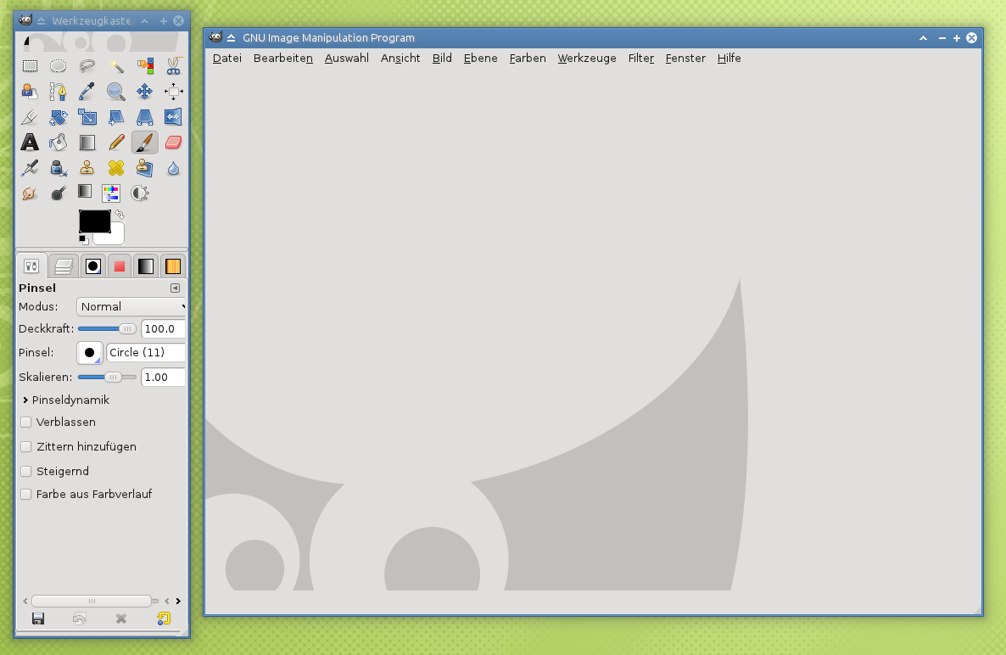The image size is (1006, 655).
Task: Select the Pencil tool
Action: (x=116, y=143)
